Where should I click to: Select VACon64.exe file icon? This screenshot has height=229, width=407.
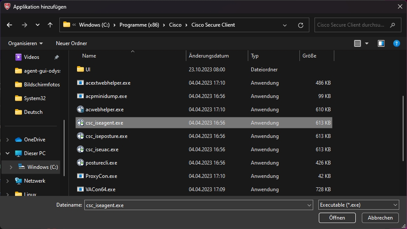(x=80, y=189)
